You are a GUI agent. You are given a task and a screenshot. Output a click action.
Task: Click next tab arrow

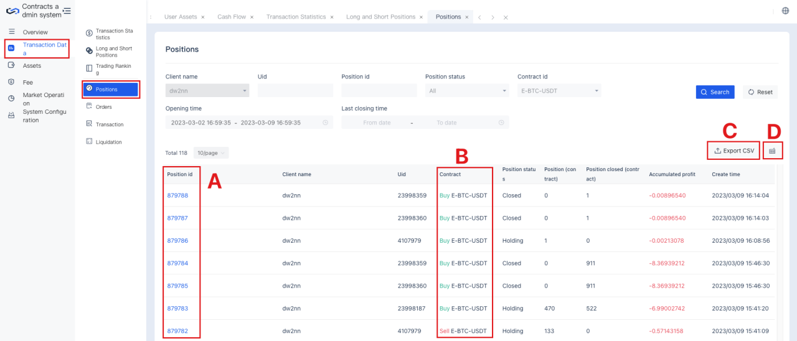pos(493,17)
